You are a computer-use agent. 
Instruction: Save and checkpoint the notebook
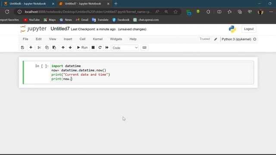point(22,48)
